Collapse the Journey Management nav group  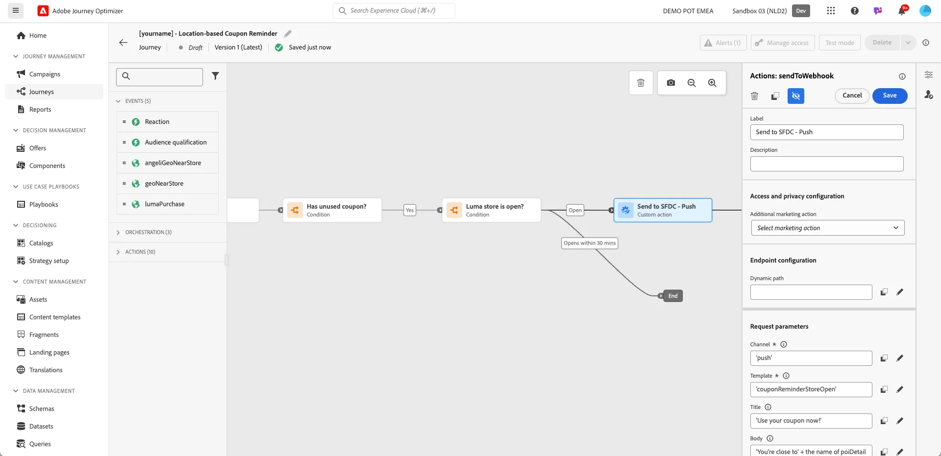click(16, 56)
